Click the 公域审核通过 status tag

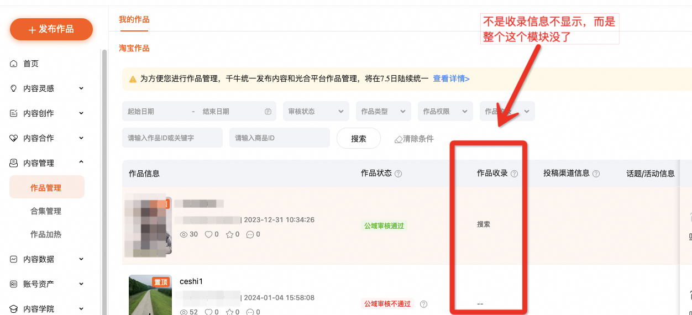(x=384, y=225)
